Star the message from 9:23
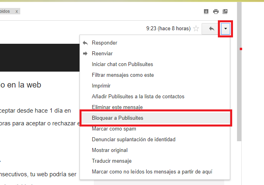The image size is (264, 185). point(196,29)
